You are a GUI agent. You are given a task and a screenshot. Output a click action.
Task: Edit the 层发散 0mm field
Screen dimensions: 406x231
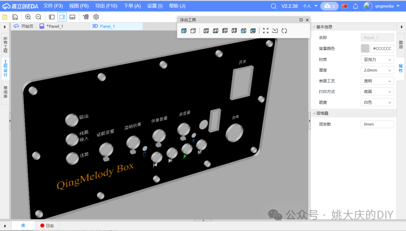tap(377, 124)
